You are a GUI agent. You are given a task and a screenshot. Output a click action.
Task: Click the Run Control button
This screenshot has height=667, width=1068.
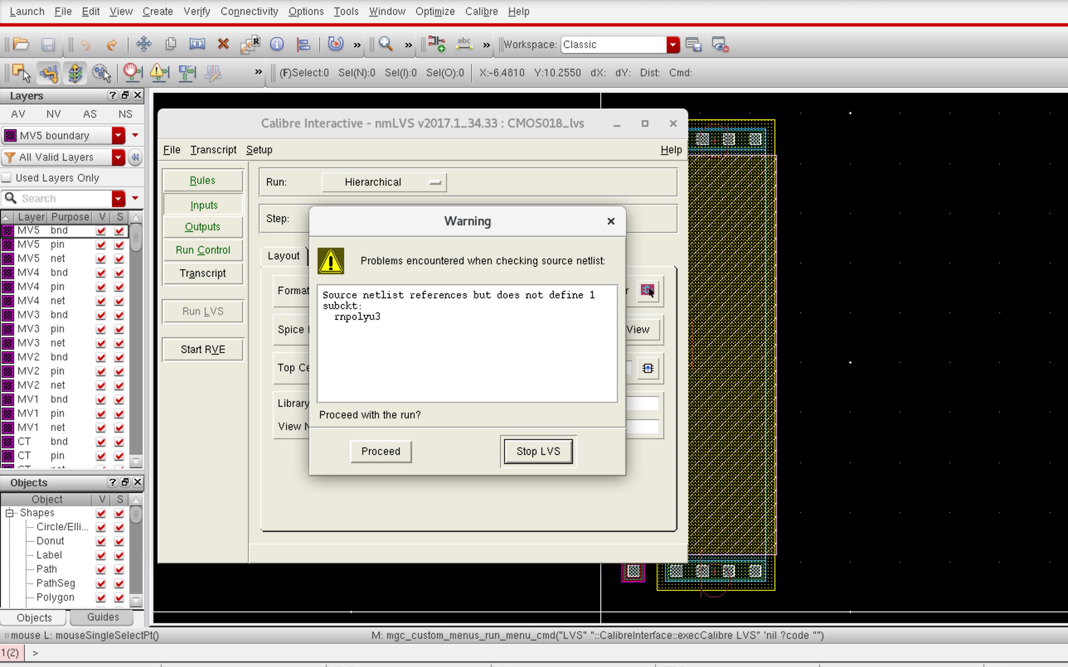pos(203,250)
